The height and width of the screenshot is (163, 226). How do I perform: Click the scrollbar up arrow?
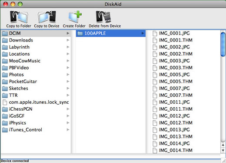click(x=223, y=145)
